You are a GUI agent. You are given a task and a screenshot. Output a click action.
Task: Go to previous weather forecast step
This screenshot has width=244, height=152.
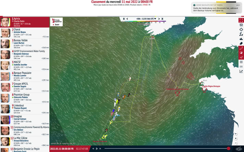(x=127, y=19)
